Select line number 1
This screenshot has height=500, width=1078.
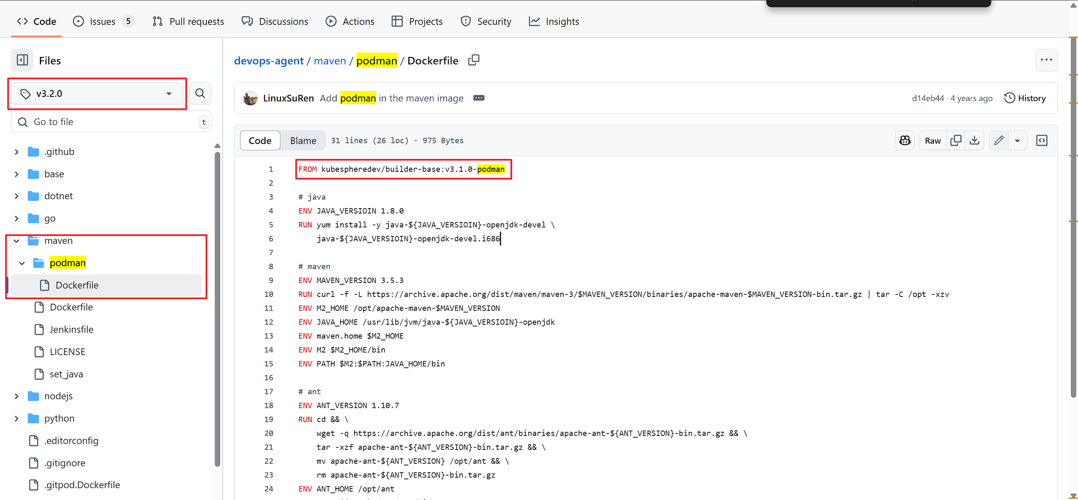pyautogui.click(x=271, y=169)
